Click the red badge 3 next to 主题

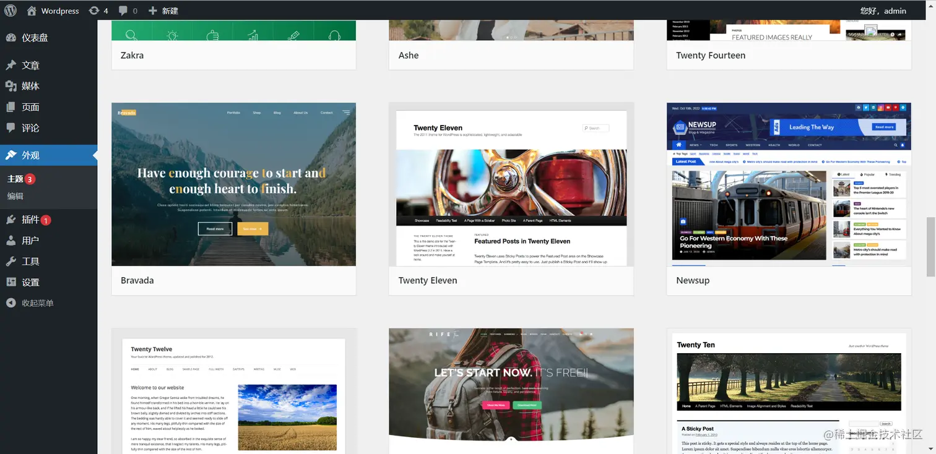[x=30, y=179]
